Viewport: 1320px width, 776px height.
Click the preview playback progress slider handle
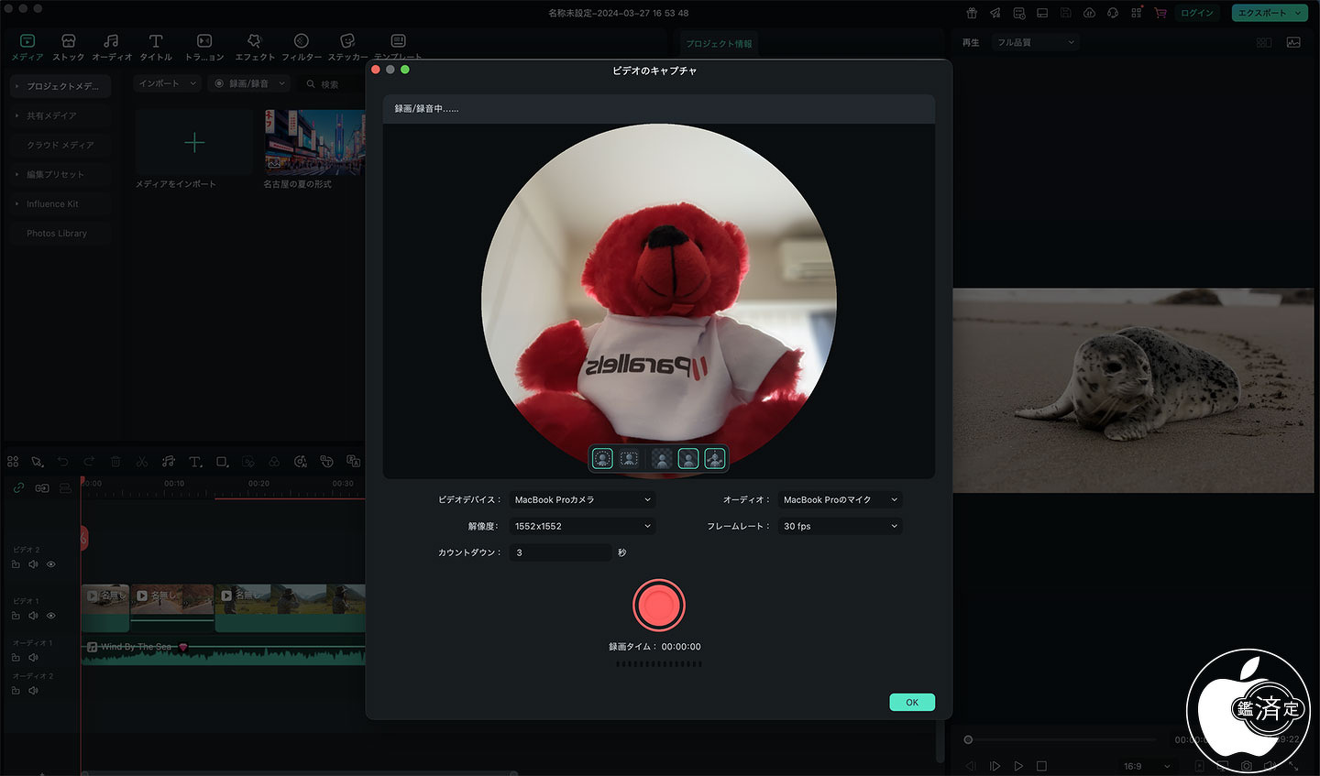point(968,739)
